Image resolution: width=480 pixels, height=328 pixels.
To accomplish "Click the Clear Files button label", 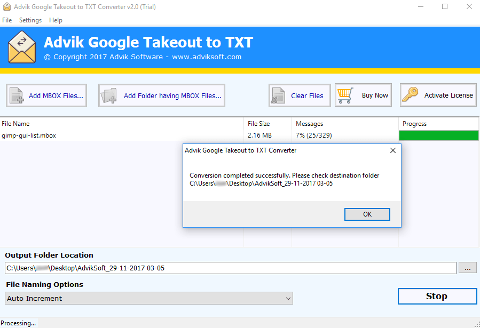I will 307,95.
